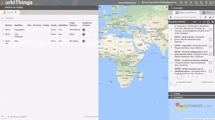
Task: Go to results page 5
Action: pyautogui.click(x=197, y=77)
